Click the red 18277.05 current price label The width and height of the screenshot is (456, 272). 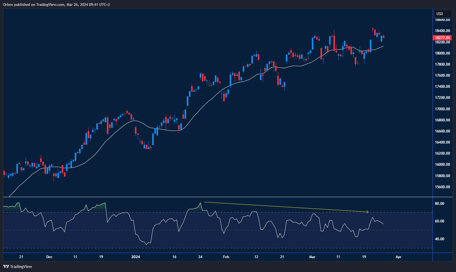442,38
